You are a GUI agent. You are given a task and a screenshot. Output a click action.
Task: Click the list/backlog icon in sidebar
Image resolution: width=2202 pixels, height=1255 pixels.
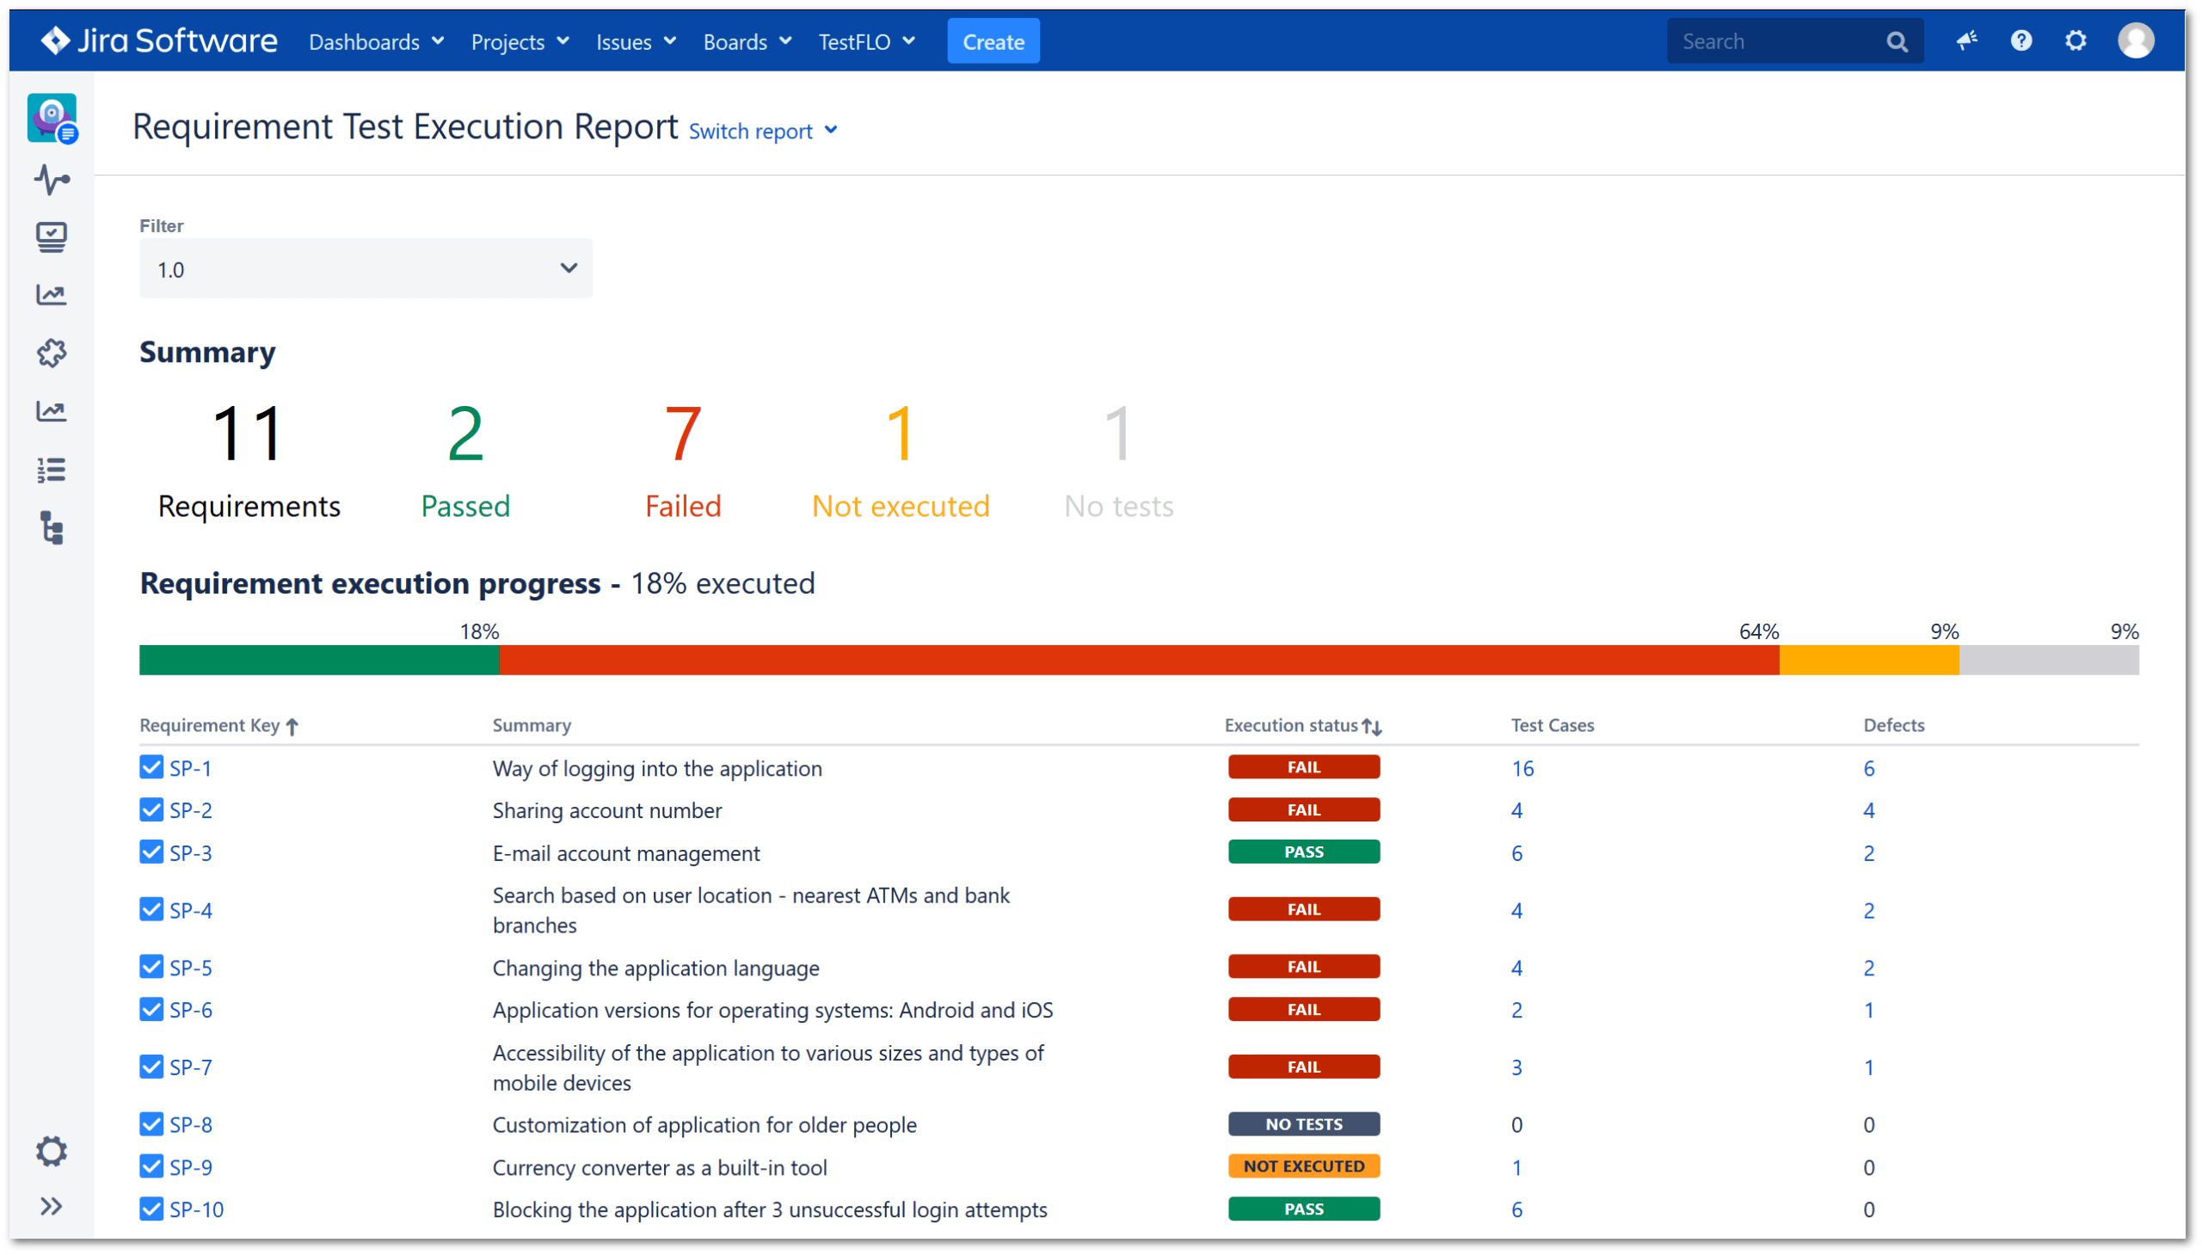pyautogui.click(x=52, y=467)
